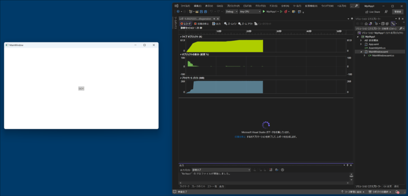This screenshot has width=408, height=196.
Task: Open the Debug configuration dropdown
Action: coord(232,12)
